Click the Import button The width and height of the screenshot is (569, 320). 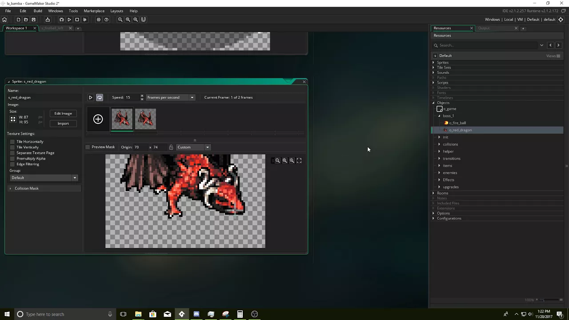click(x=63, y=124)
